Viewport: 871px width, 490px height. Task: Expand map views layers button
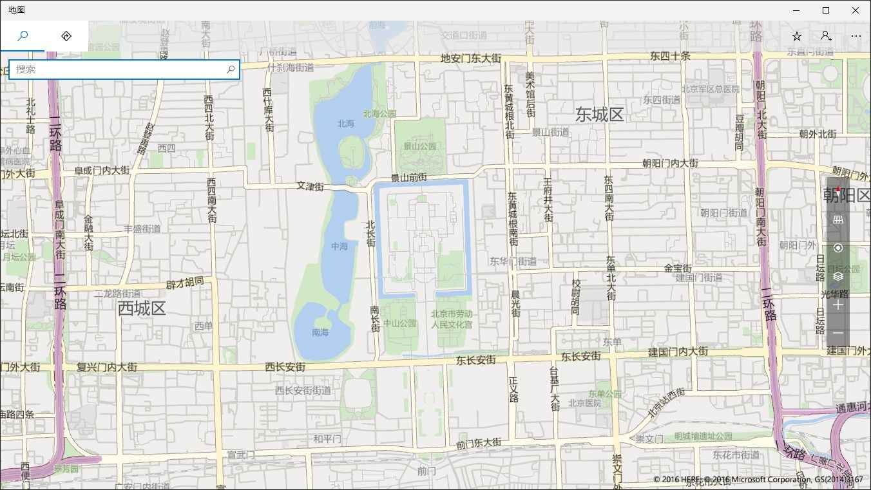[837, 276]
